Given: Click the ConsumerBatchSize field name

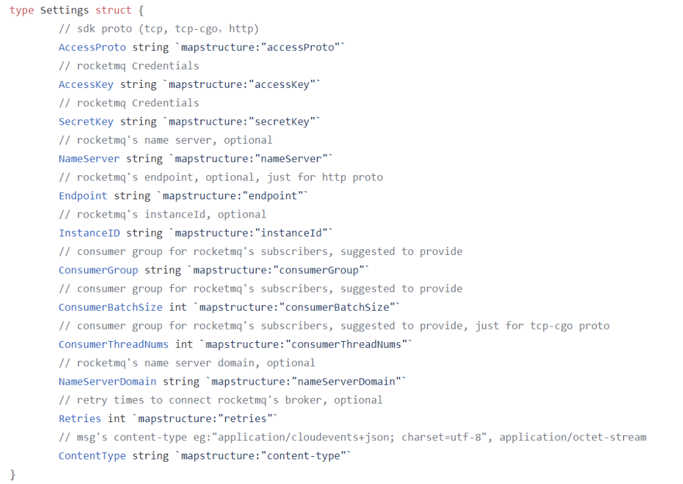Looking at the screenshot, I should (111, 307).
